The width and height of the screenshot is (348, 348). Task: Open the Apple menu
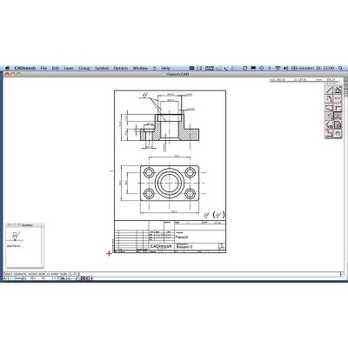pyautogui.click(x=8, y=68)
